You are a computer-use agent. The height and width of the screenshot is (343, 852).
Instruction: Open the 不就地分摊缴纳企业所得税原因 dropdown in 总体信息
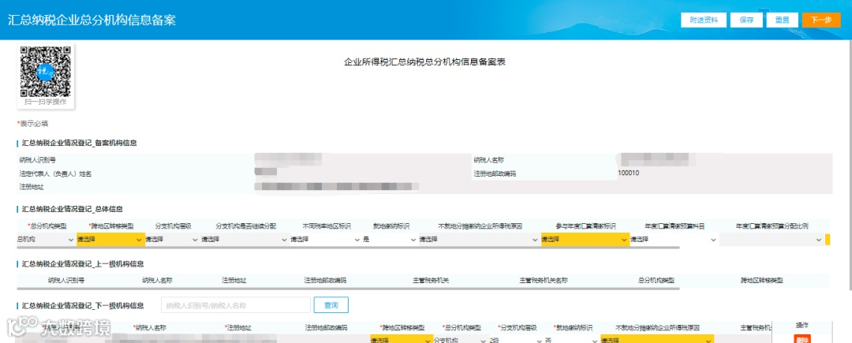click(x=480, y=240)
